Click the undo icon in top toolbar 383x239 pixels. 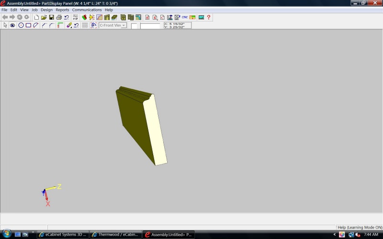coord(67,17)
